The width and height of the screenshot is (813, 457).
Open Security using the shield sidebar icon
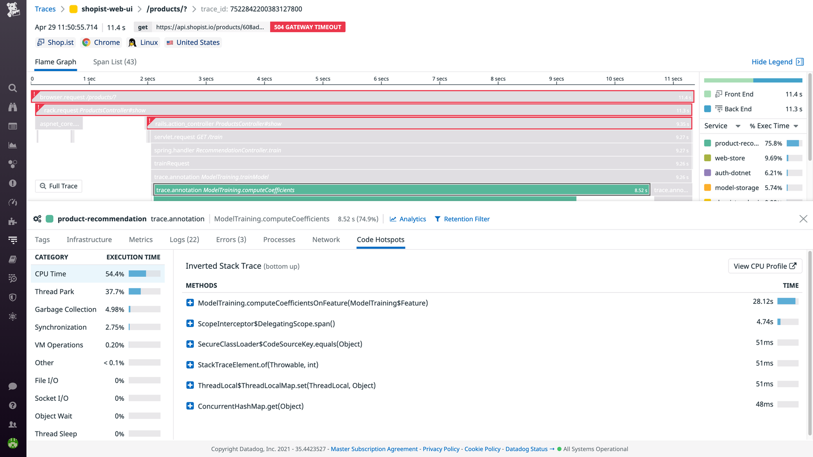(x=12, y=297)
